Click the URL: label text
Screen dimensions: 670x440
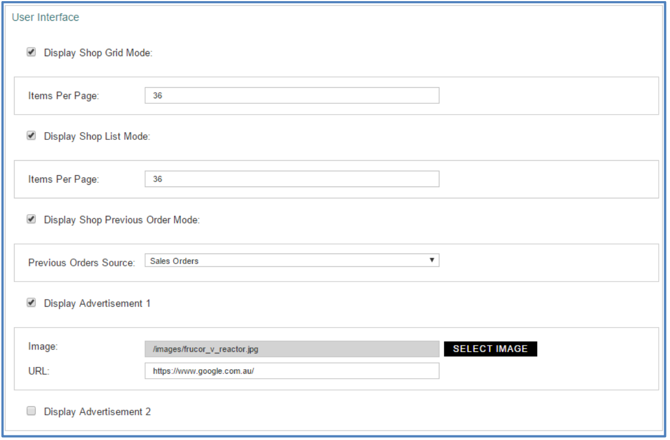39,371
